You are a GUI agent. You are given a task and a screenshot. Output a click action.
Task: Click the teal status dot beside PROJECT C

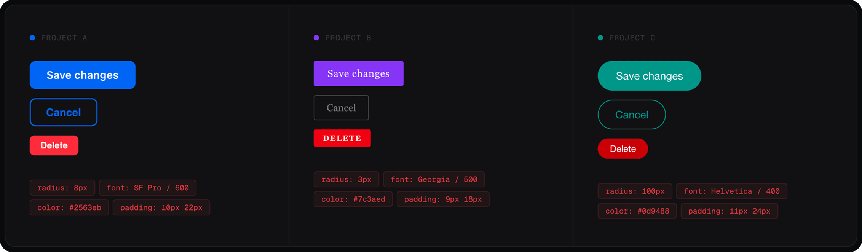pos(600,38)
